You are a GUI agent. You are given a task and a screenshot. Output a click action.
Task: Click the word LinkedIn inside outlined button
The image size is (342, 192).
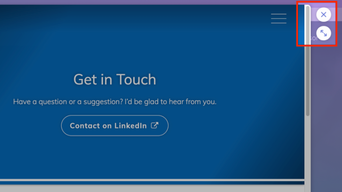point(130,125)
